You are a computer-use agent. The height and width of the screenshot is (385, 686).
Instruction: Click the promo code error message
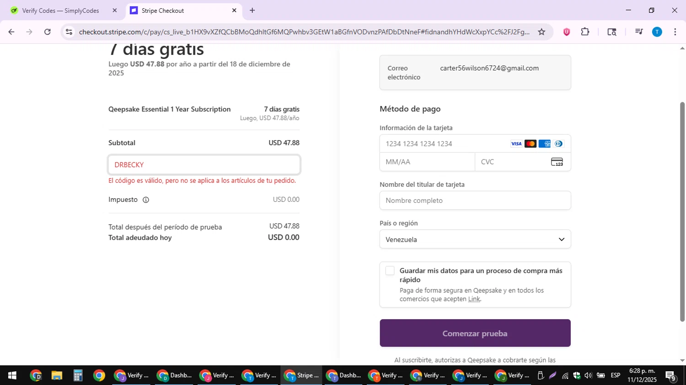[202, 180]
